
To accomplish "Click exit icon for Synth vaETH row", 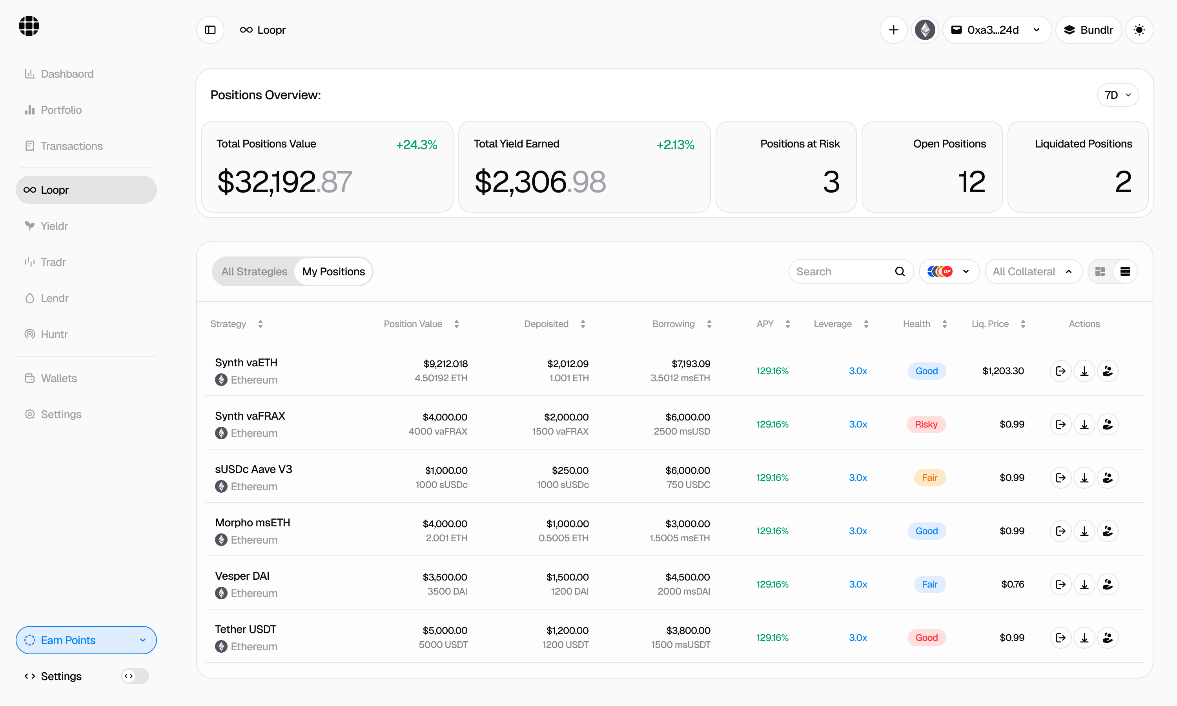I will [x=1060, y=371].
